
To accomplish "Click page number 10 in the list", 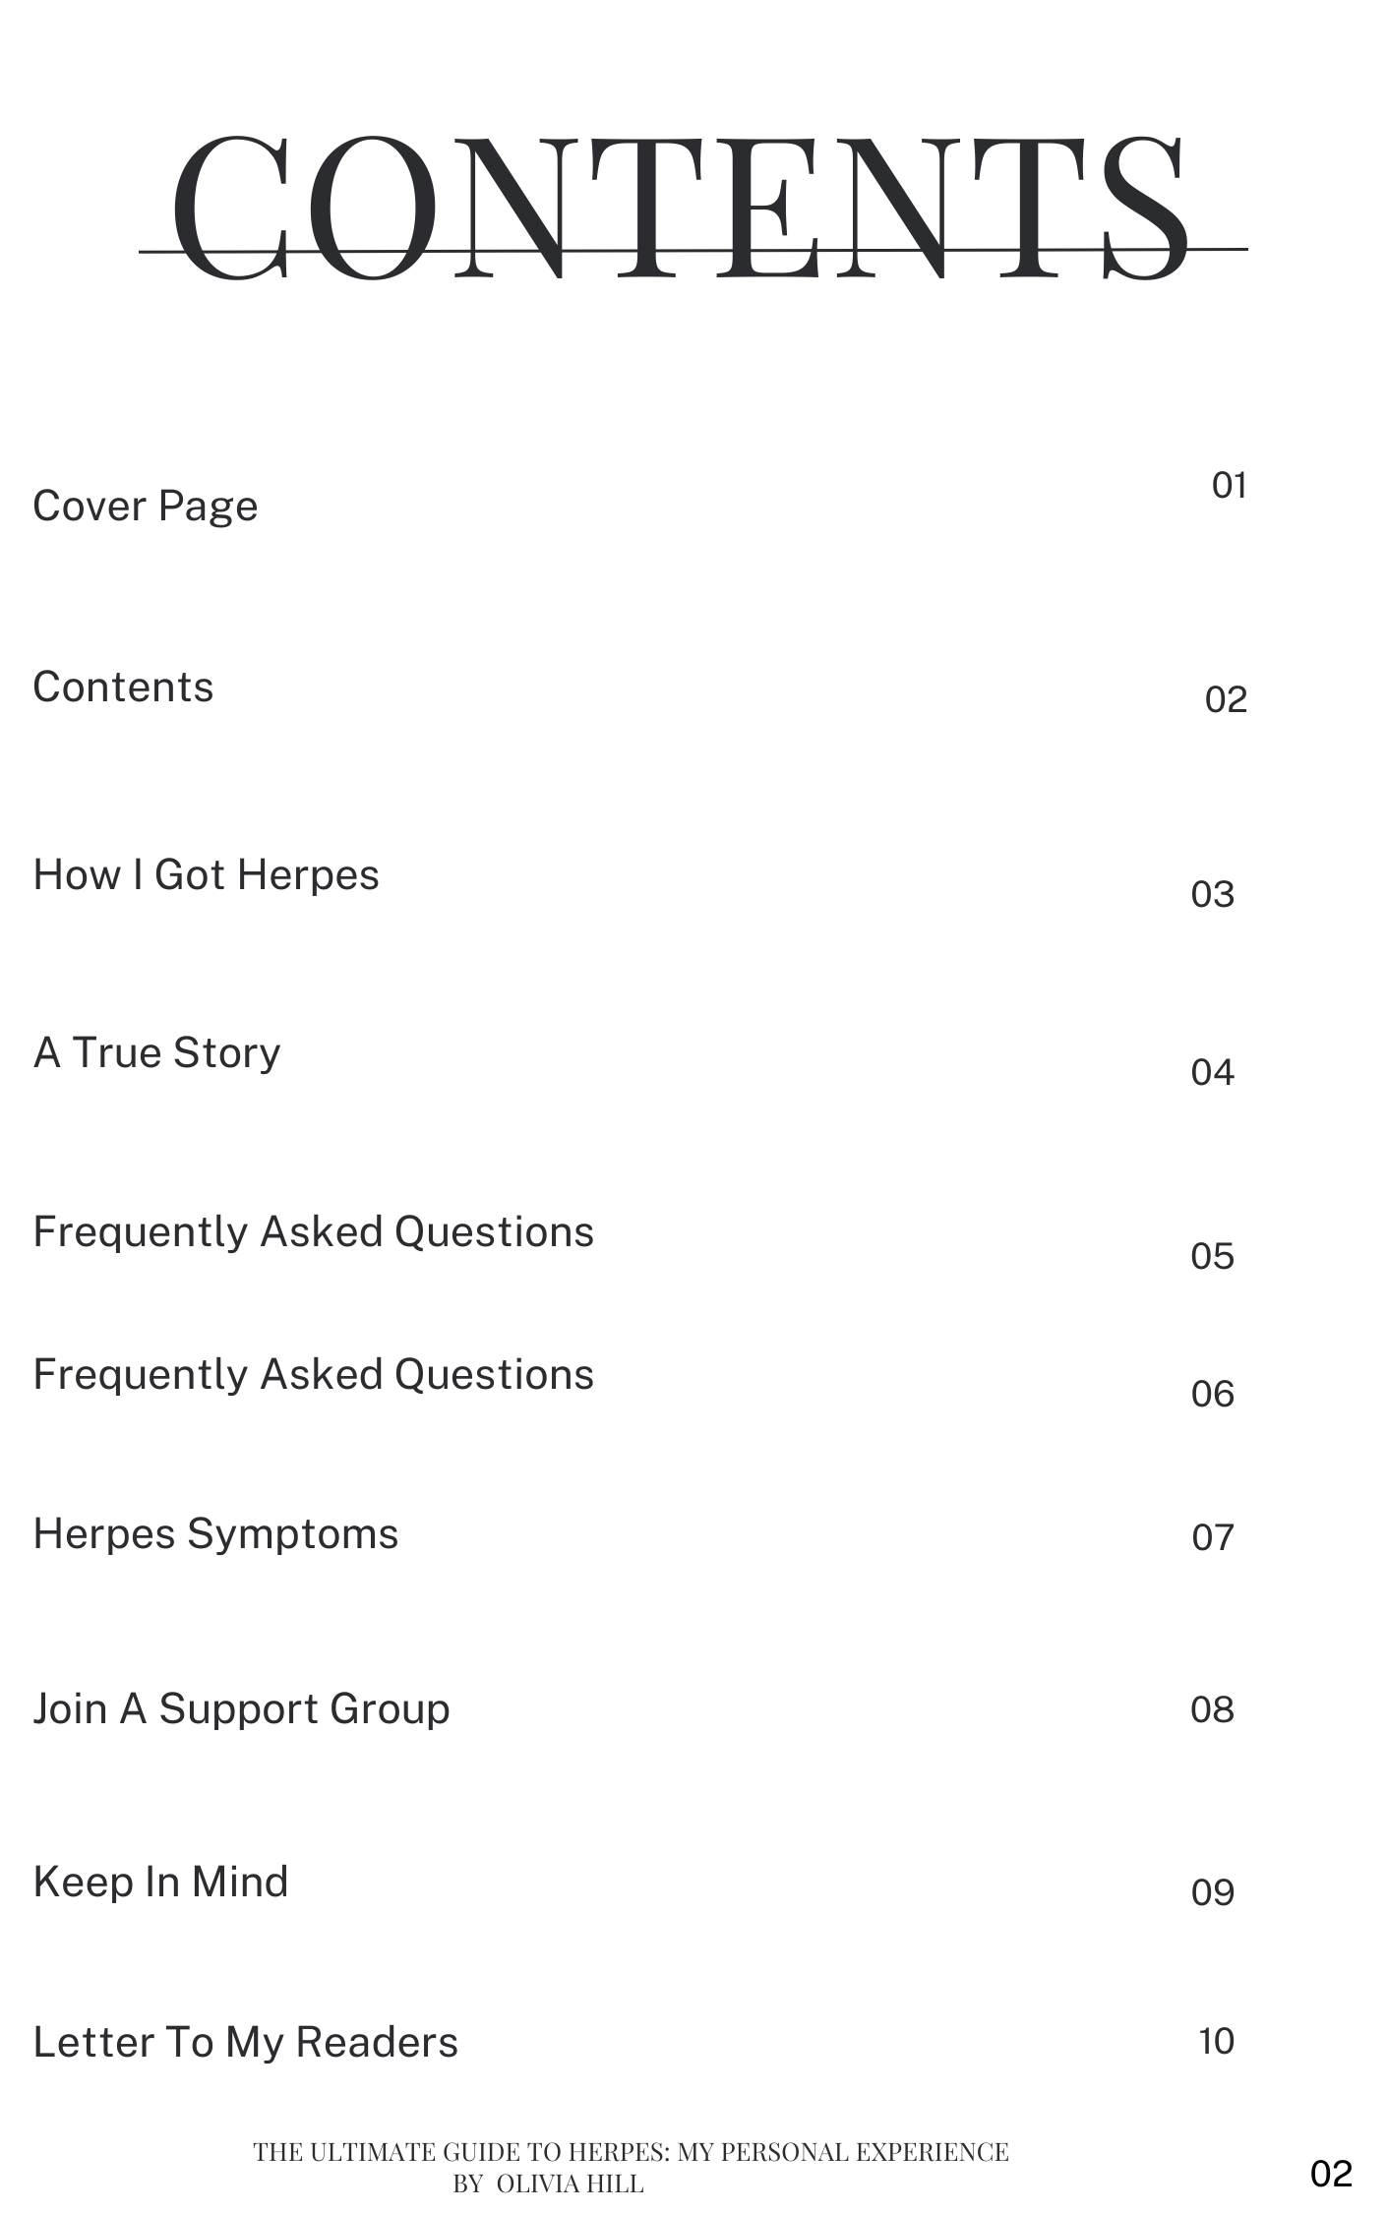I will click(x=1216, y=2042).
